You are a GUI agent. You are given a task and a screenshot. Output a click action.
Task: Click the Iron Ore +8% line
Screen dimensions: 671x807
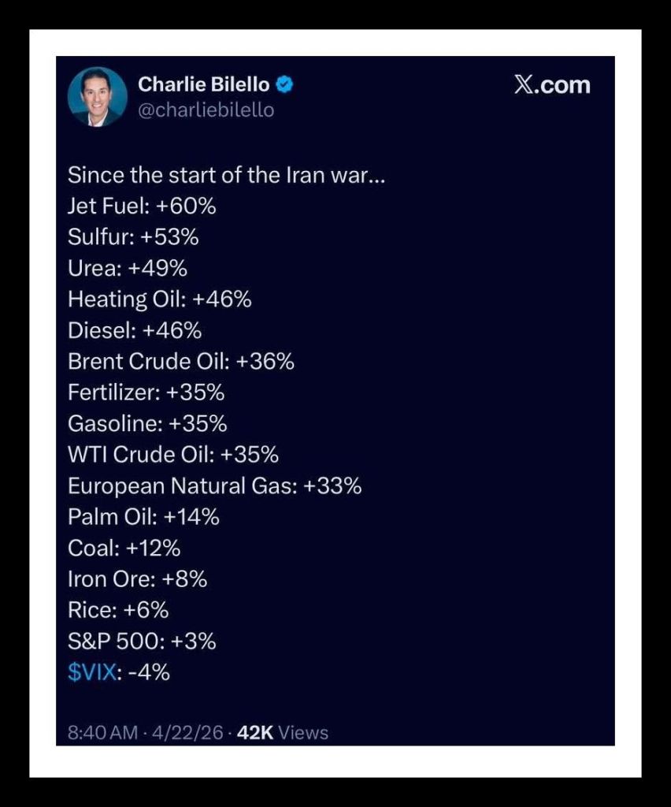pyautogui.click(x=137, y=579)
